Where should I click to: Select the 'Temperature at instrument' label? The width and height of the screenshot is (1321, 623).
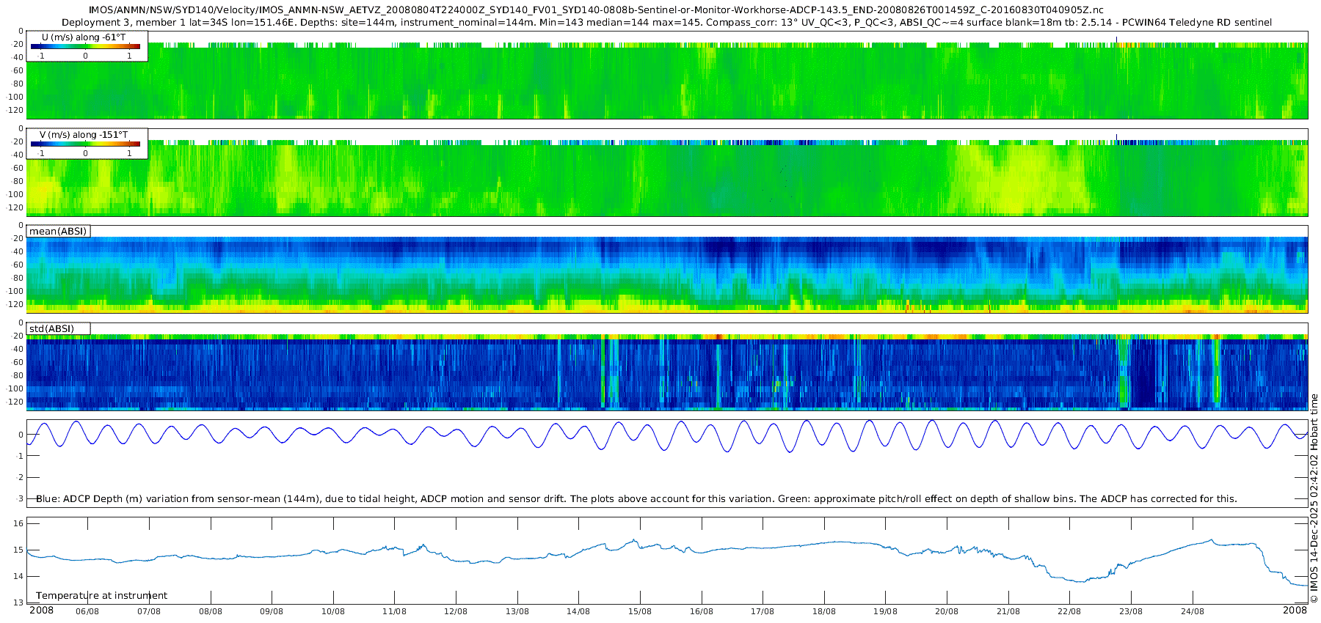101,596
